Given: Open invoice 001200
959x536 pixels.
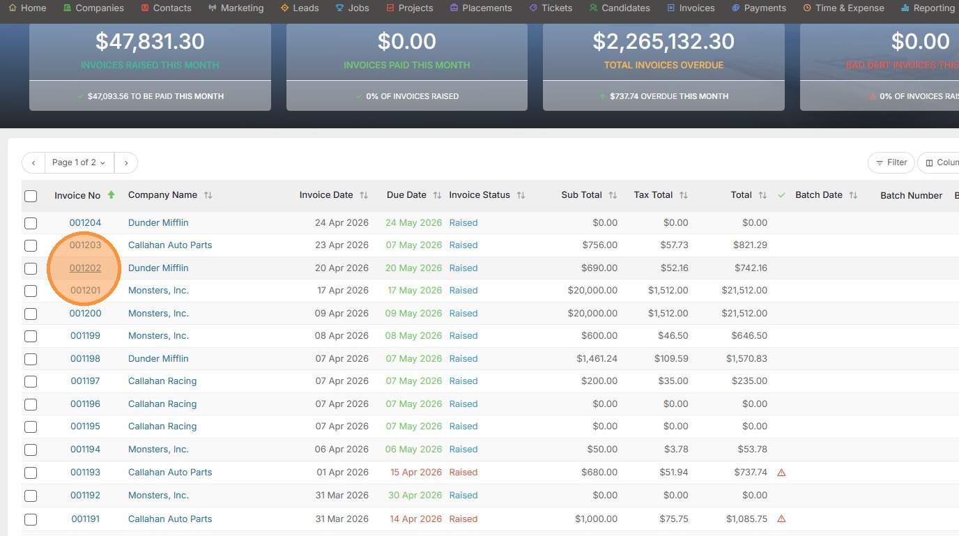Looking at the screenshot, I should click(x=85, y=314).
